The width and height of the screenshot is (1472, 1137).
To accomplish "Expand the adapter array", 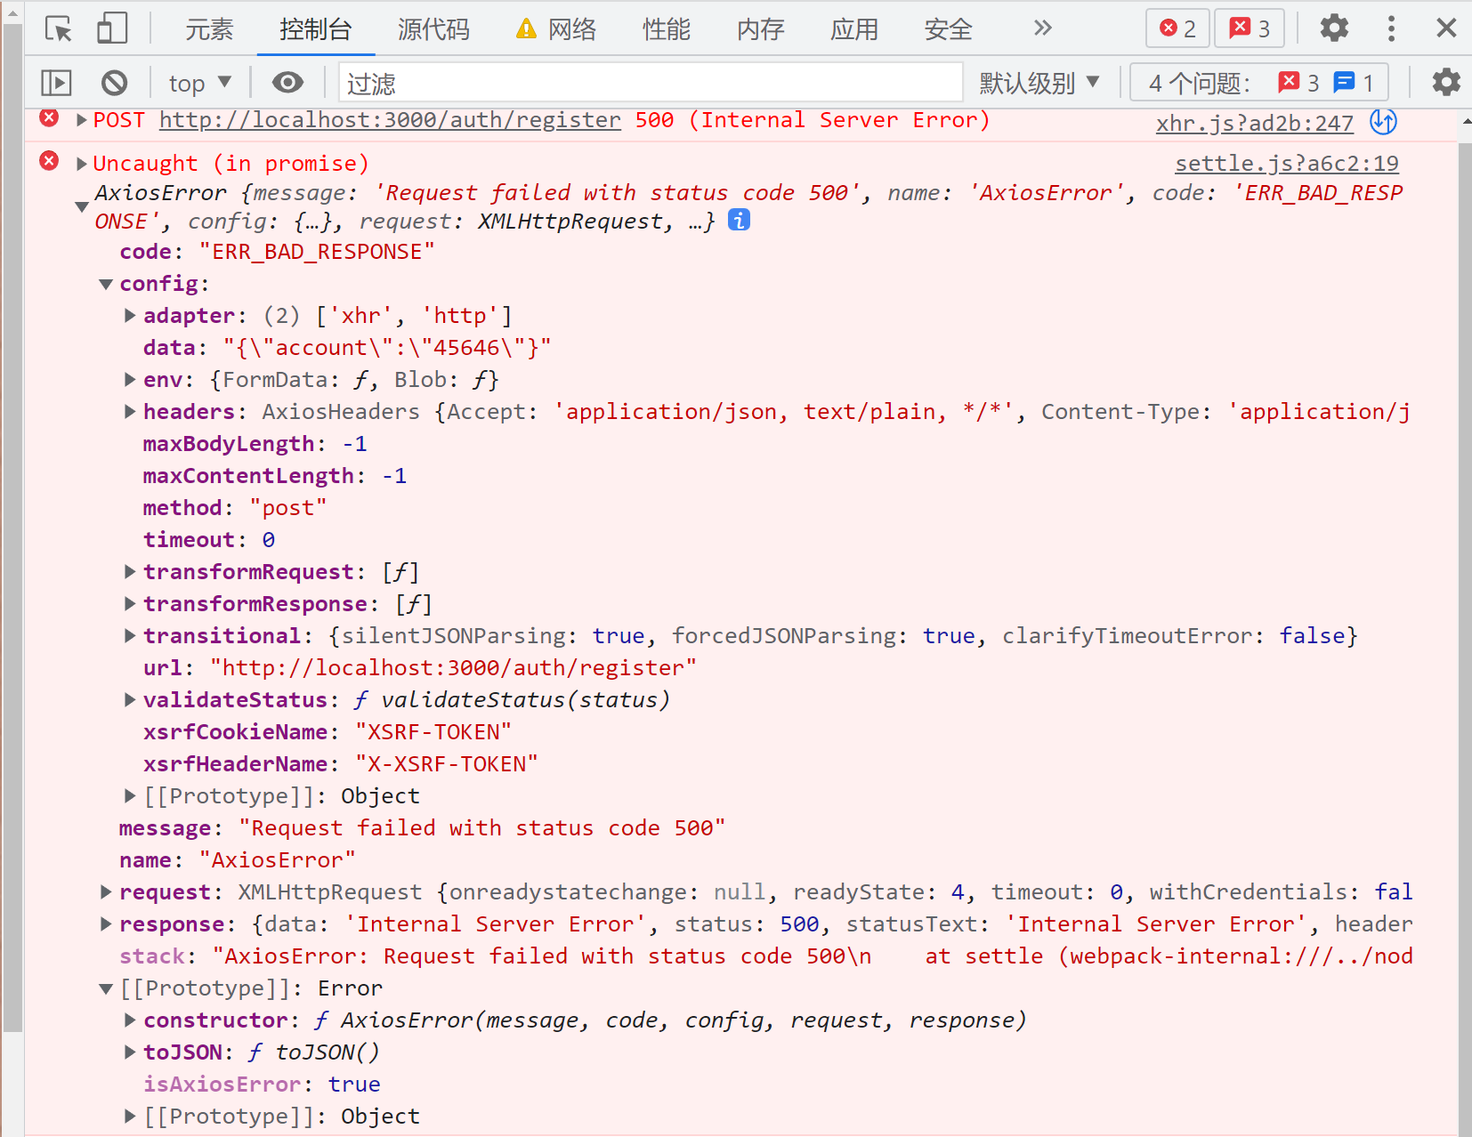I will [x=130, y=316].
